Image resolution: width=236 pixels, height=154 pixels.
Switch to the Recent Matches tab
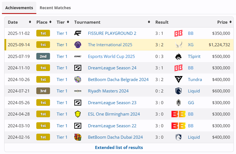coord(55,8)
